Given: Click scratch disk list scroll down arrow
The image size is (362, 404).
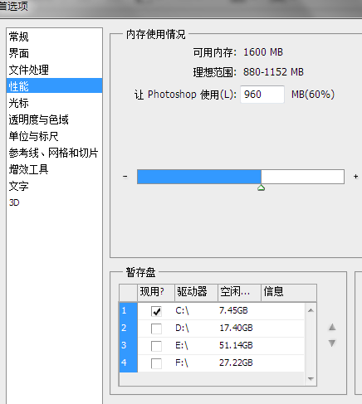Looking at the screenshot, I should (x=311, y=378).
